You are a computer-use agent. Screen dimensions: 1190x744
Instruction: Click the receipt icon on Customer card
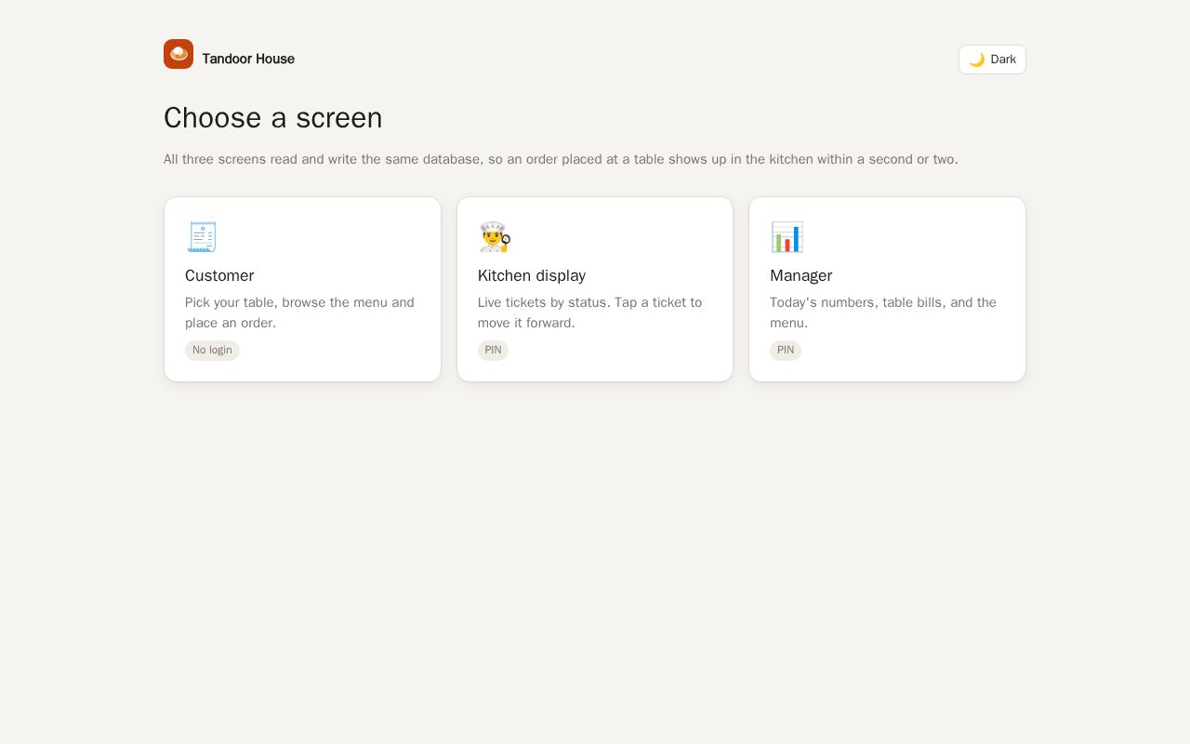pyautogui.click(x=202, y=237)
